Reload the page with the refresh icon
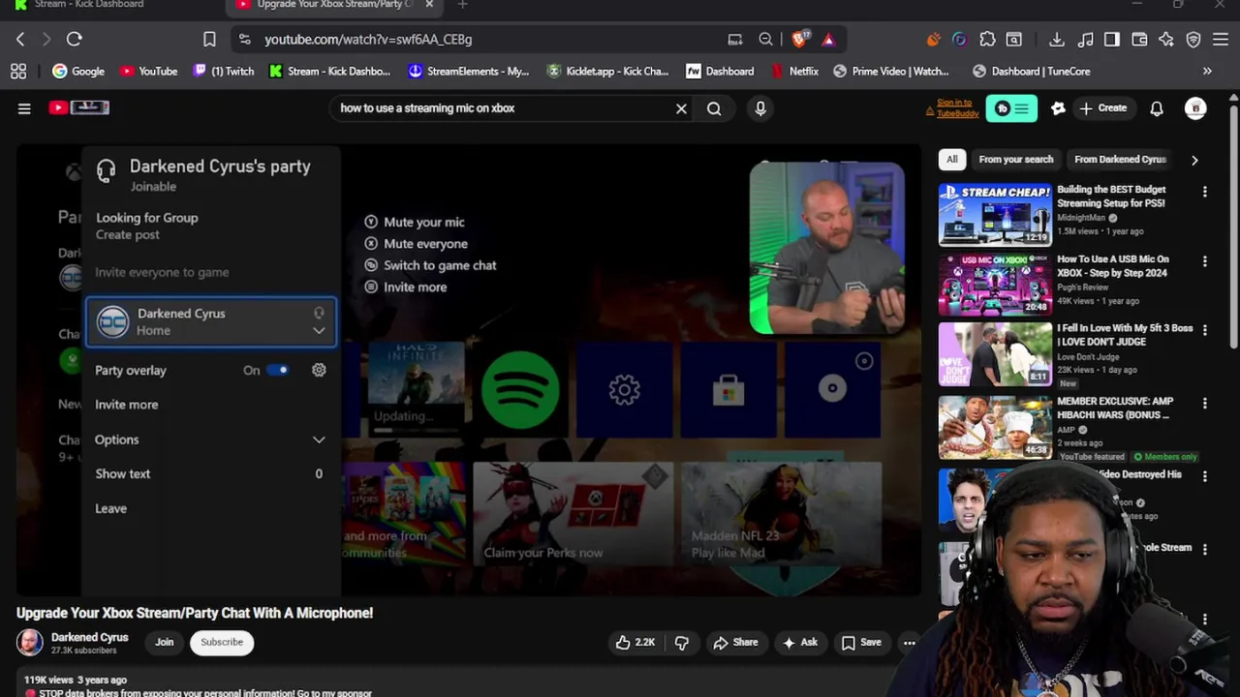Viewport: 1240px width, 697px height. point(74,40)
